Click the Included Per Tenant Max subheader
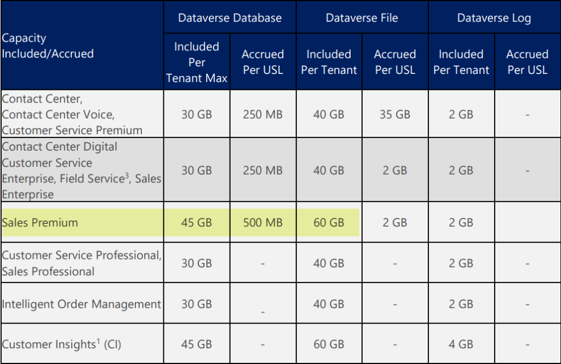The height and width of the screenshot is (364, 561). click(196, 62)
